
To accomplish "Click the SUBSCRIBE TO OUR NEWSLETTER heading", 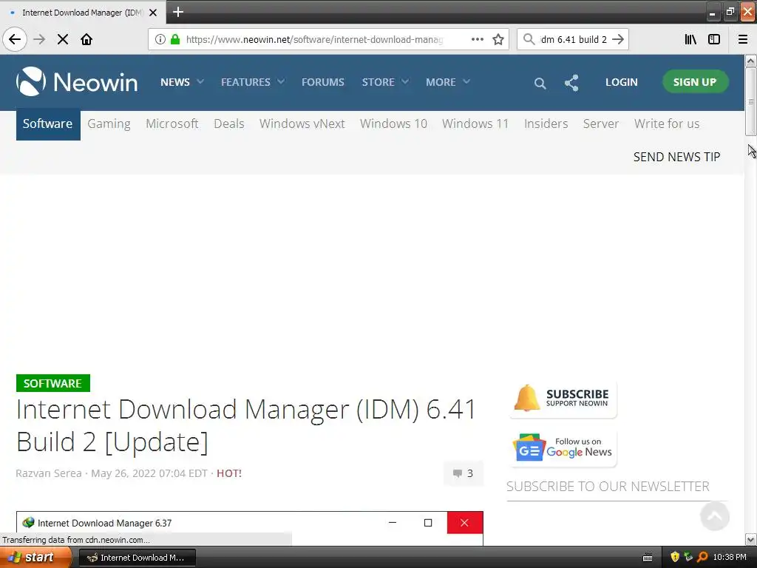I will click(x=608, y=487).
